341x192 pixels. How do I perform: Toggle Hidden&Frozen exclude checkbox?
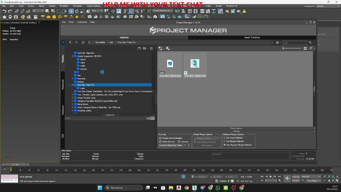pos(160,142)
